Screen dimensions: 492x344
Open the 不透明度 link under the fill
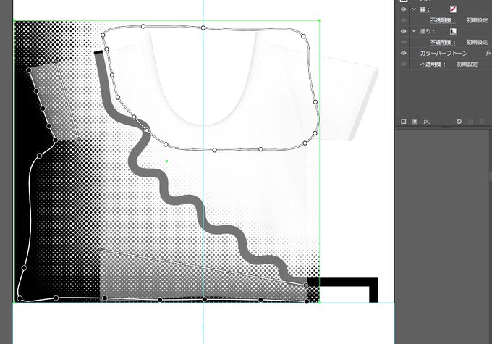tap(442, 42)
